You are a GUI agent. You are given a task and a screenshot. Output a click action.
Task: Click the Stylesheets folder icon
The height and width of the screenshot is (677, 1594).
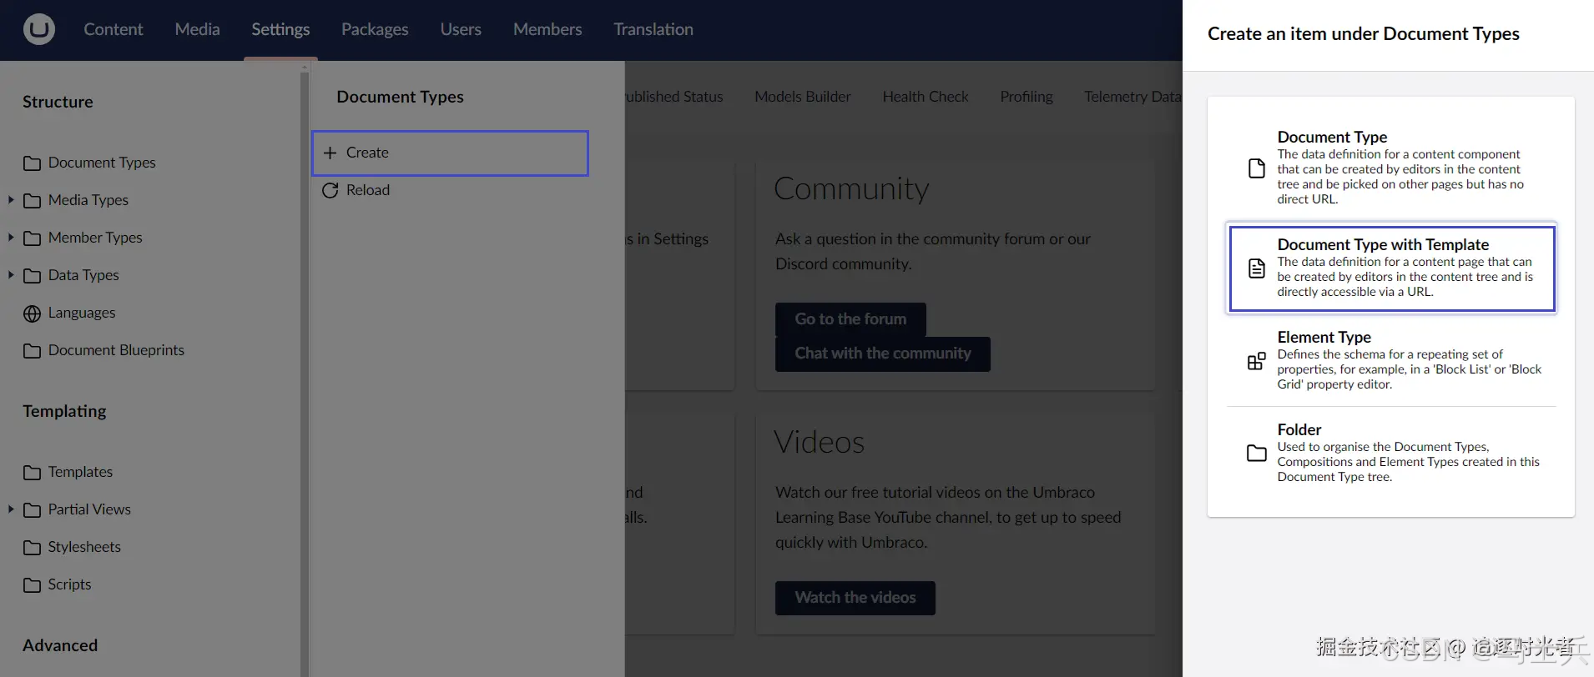(x=32, y=548)
